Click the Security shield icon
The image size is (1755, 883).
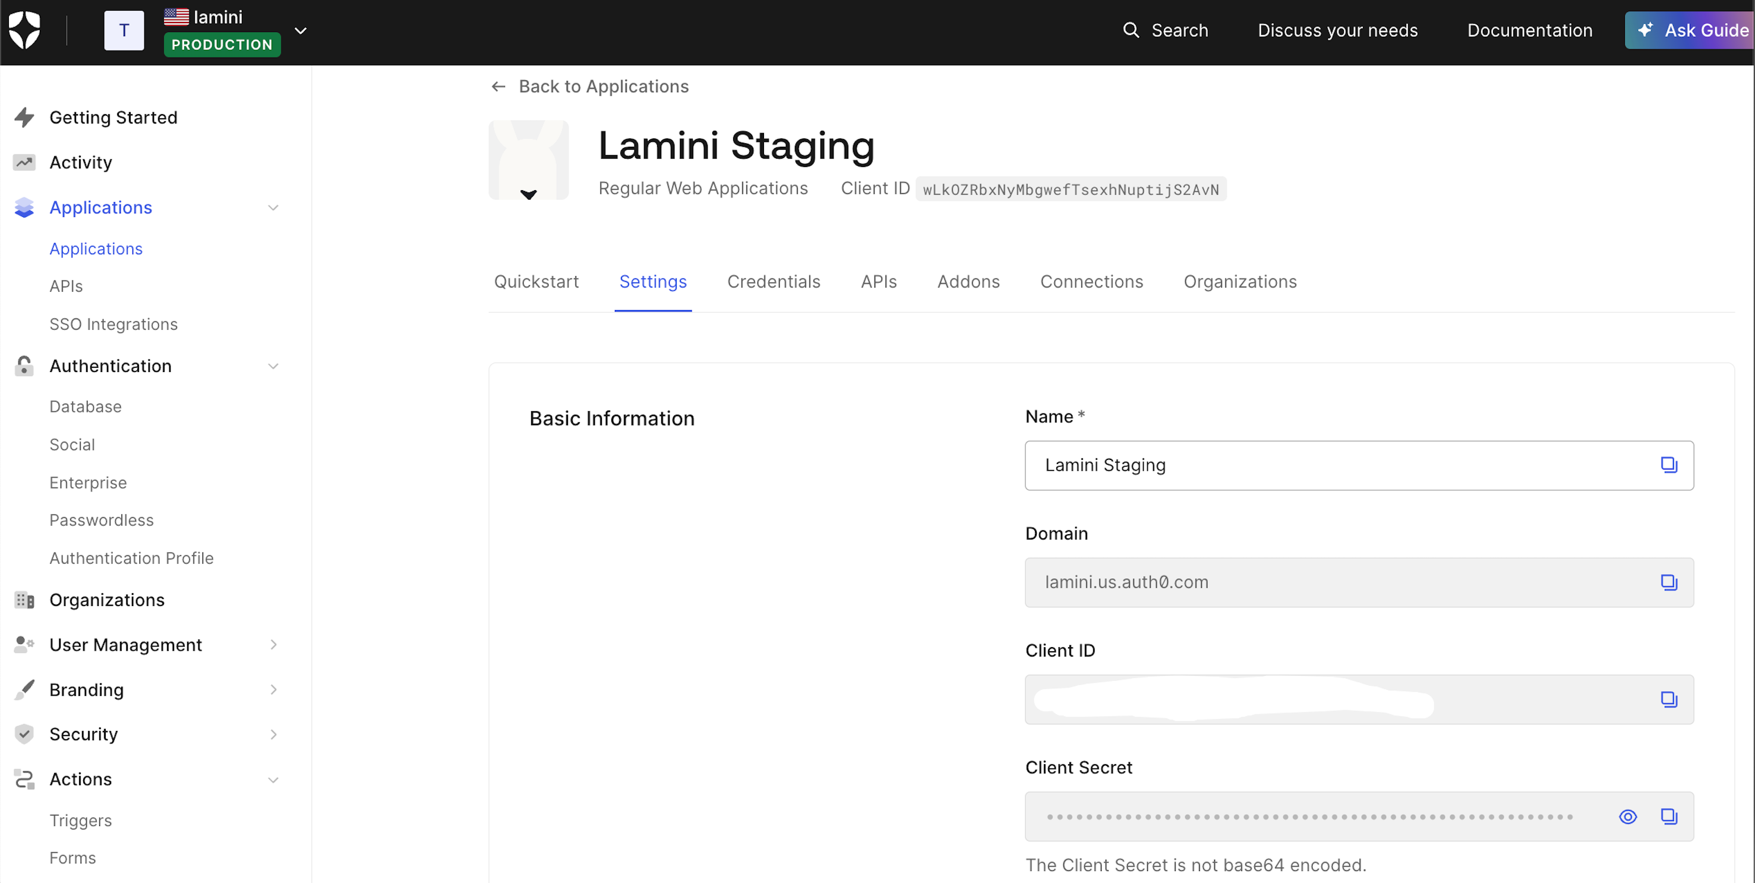24,734
